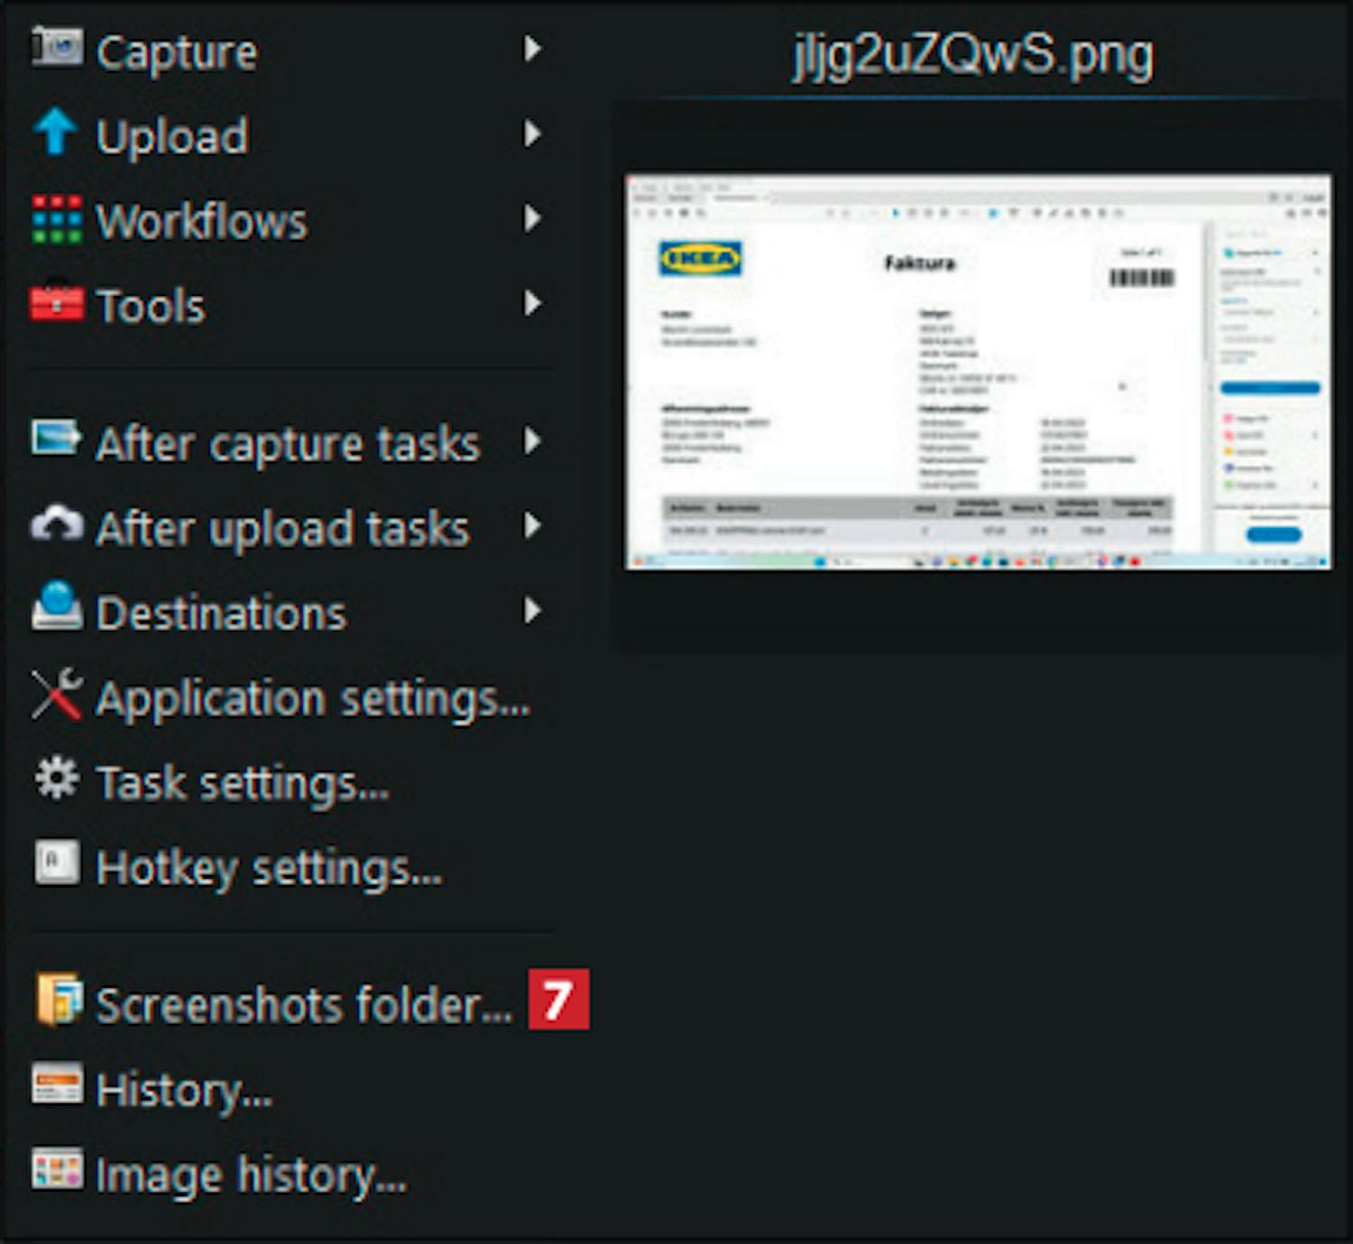Click the red number 7 badge

558,1000
